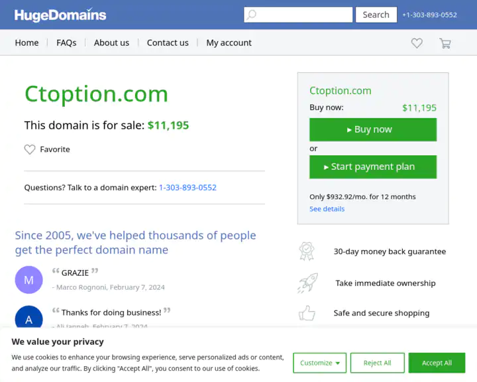477x382 pixels.
Task: Expand the Customize cookie options dropdown
Action: tap(320, 363)
